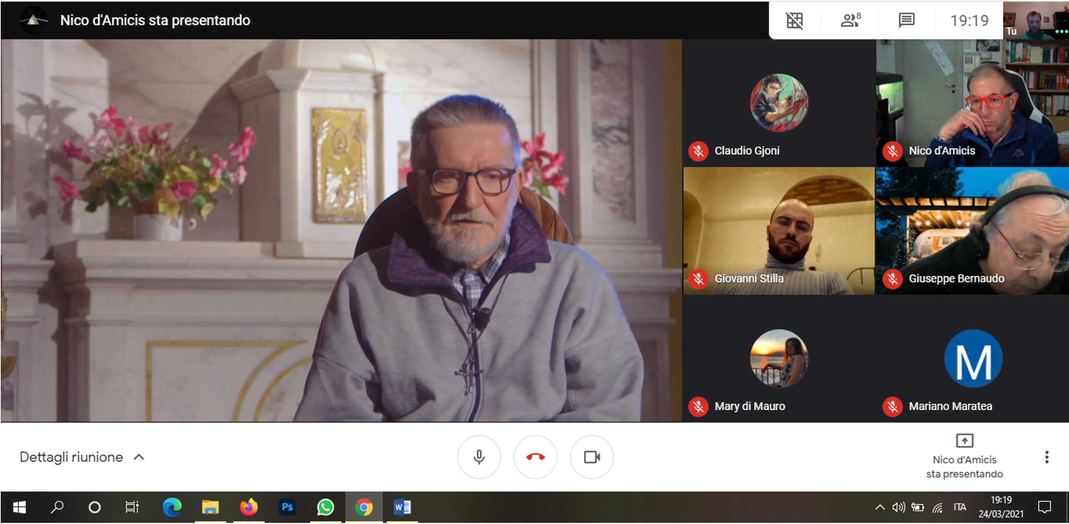Click Claudio Gjoni's muted microphone indicator
The height and width of the screenshot is (524, 1069).
pyautogui.click(x=699, y=151)
